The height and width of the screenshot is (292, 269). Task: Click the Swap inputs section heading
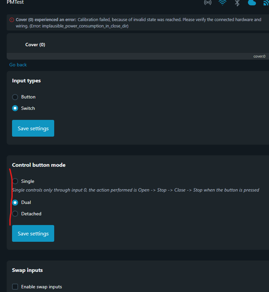(x=27, y=270)
